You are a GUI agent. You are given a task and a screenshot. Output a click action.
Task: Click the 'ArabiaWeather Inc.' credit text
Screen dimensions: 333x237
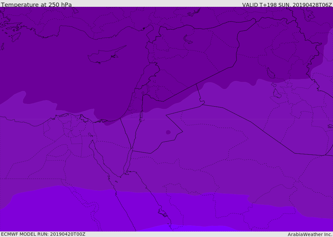click(310, 234)
